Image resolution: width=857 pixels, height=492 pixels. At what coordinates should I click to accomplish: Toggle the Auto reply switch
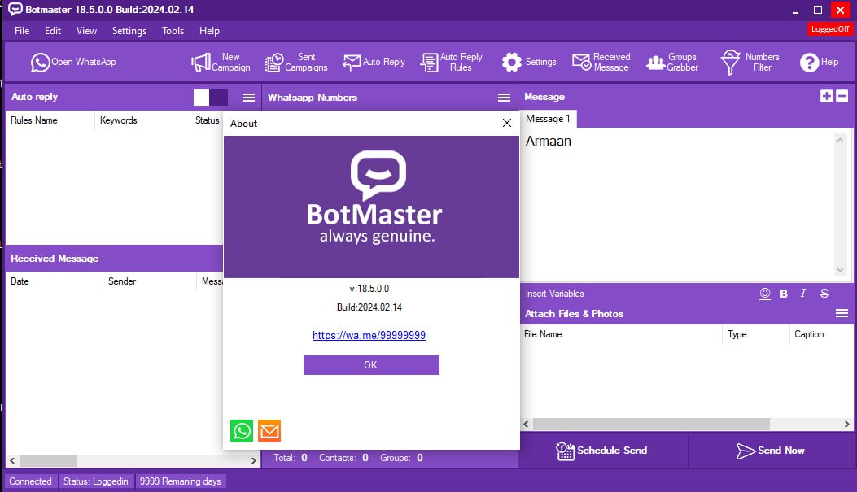pyautogui.click(x=211, y=98)
